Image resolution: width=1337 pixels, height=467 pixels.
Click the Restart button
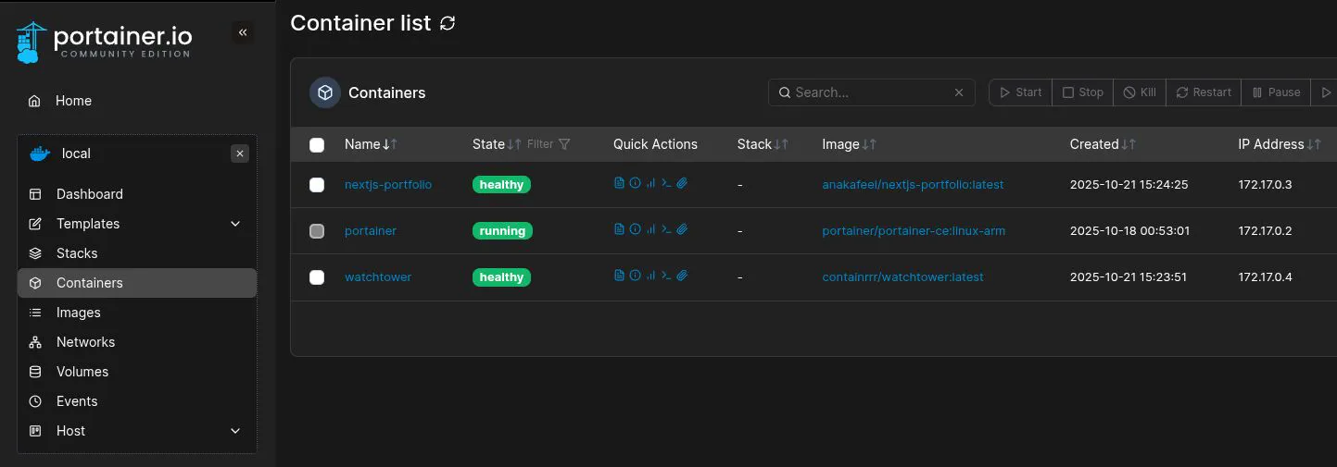click(1204, 92)
